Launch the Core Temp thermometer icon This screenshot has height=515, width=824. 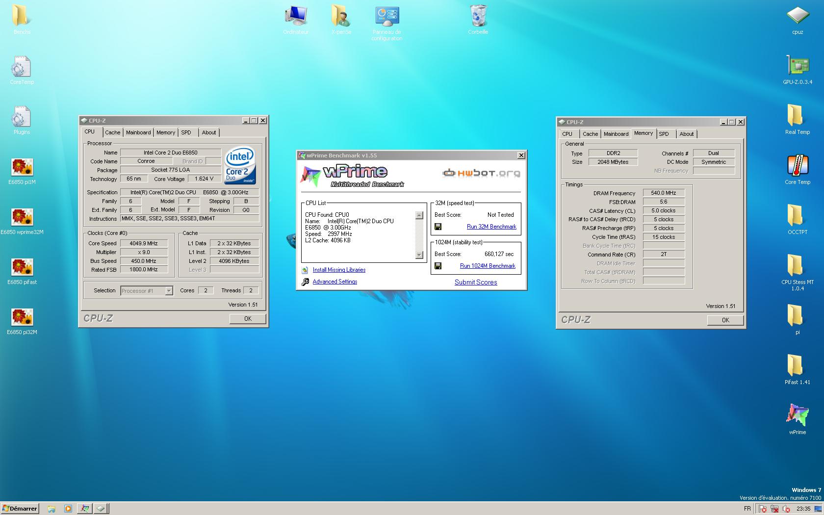pyautogui.click(x=798, y=170)
